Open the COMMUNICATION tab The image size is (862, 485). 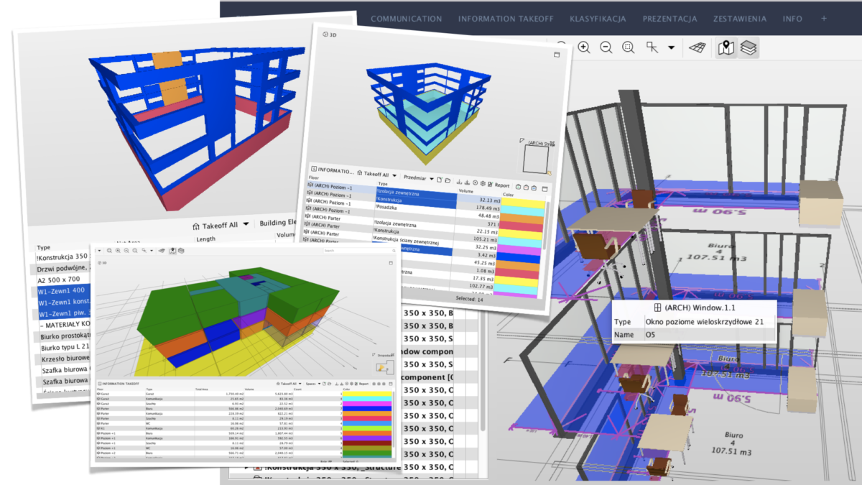[x=406, y=19]
